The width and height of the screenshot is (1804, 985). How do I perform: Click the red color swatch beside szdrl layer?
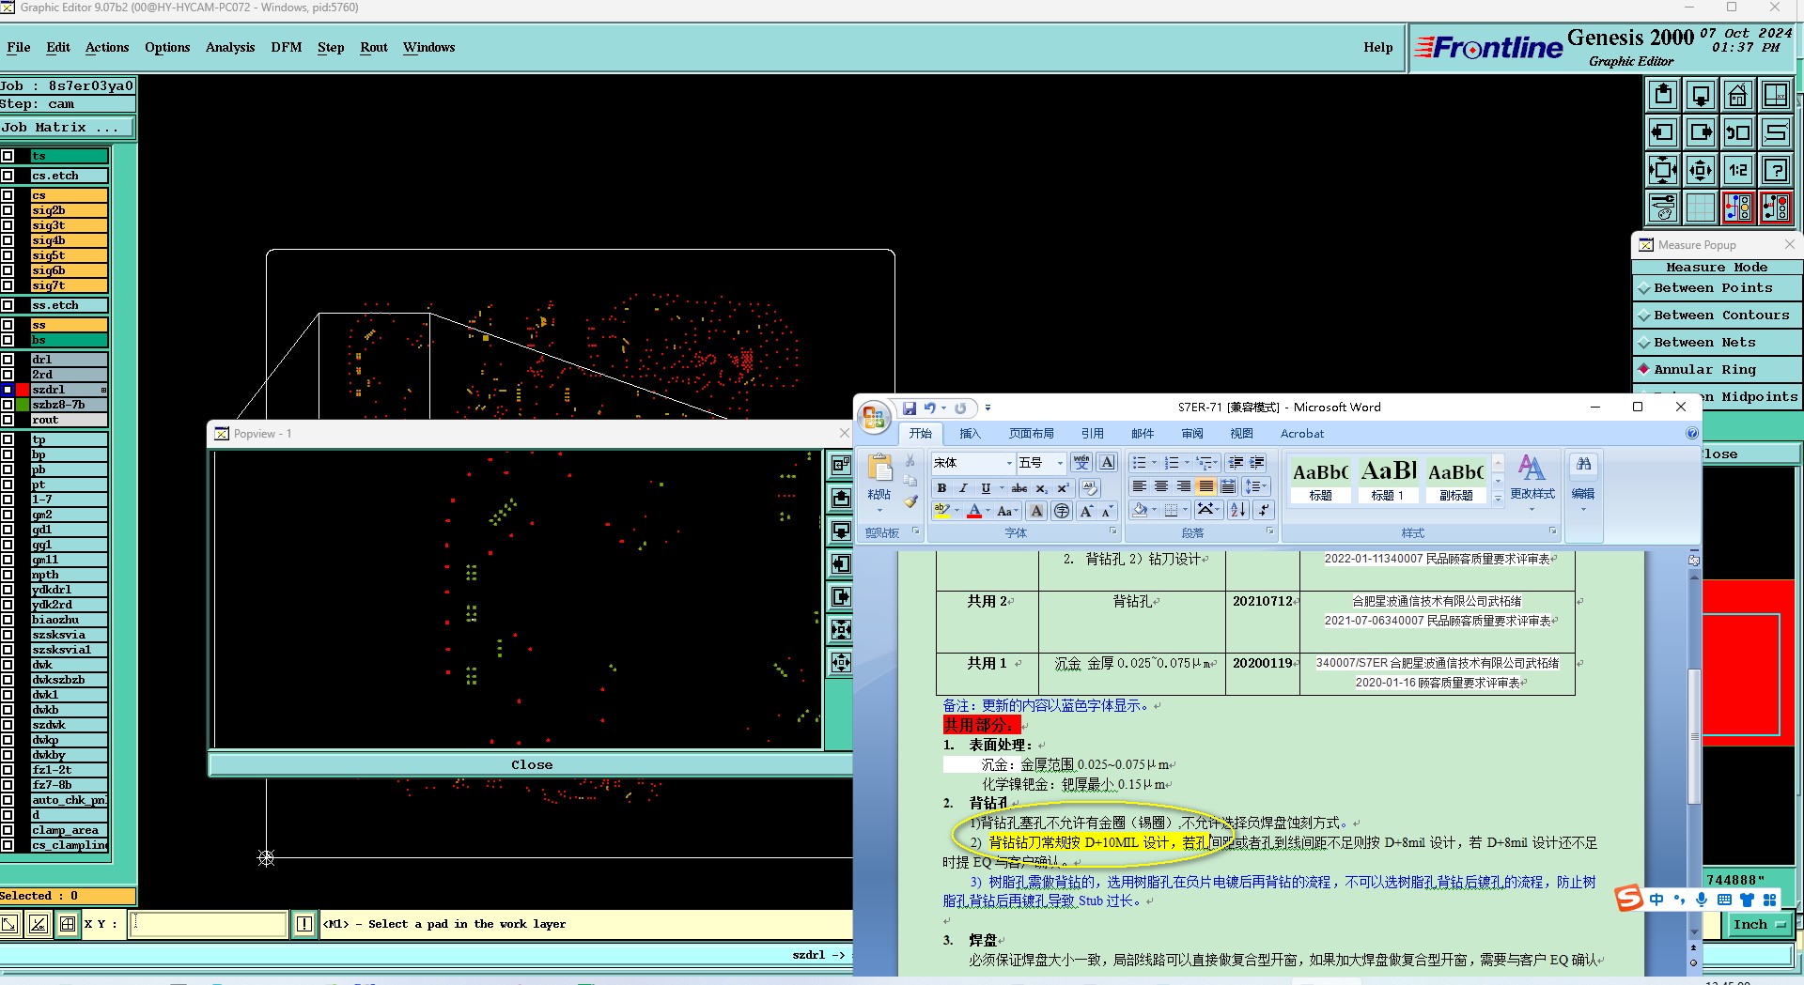click(23, 390)
